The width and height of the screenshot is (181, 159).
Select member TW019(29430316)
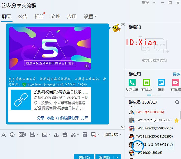149,153
